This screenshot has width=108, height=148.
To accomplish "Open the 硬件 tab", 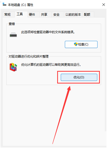I will 32,15.
